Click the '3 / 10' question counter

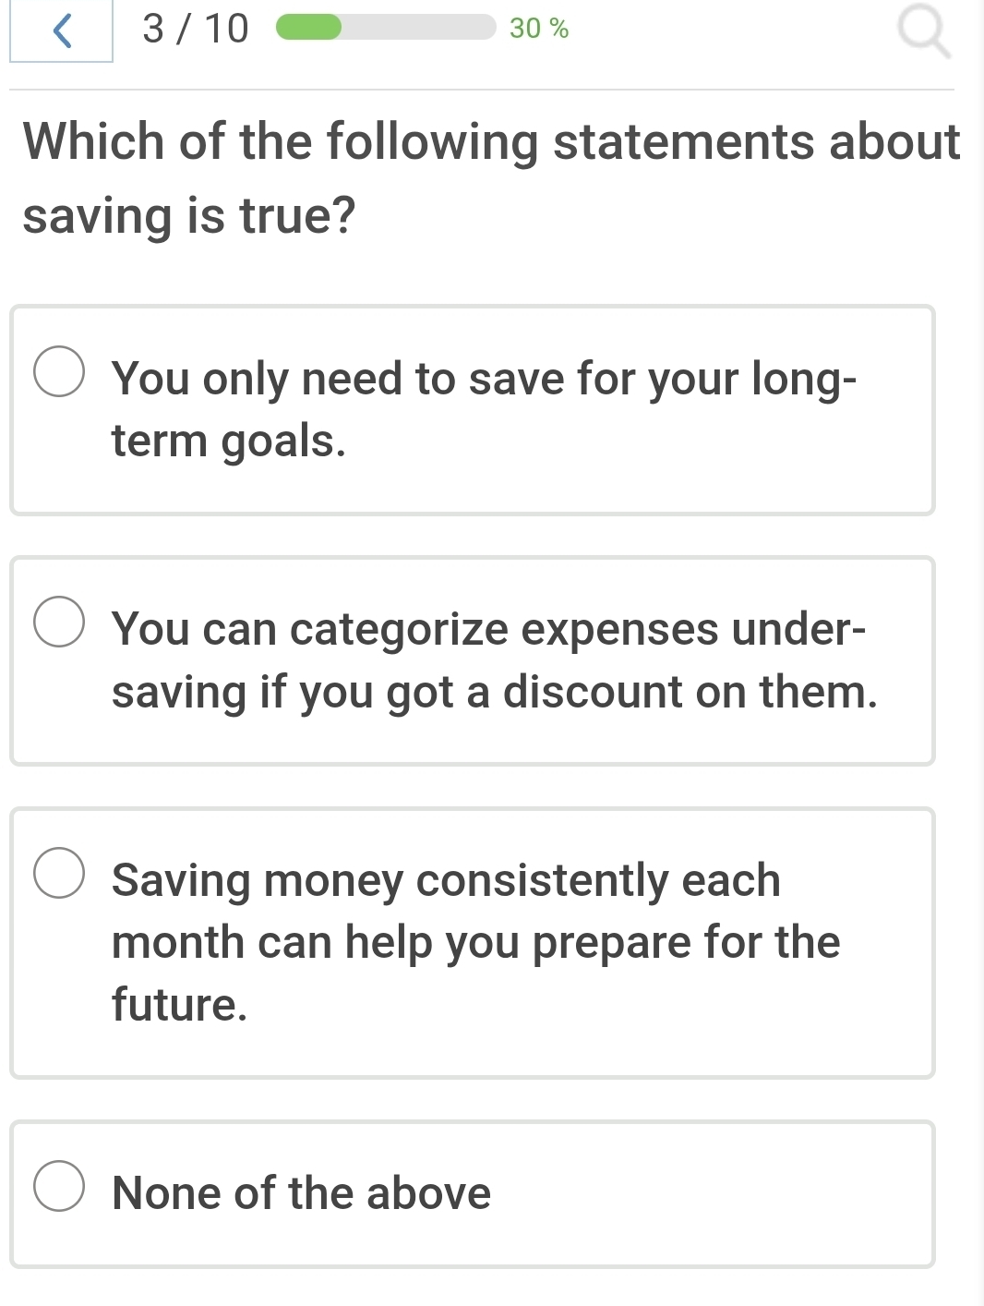click(196, 29)
